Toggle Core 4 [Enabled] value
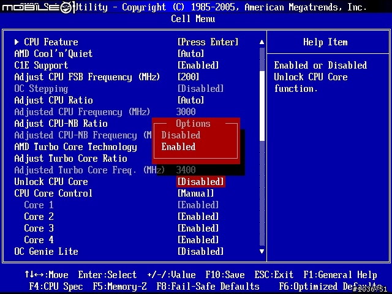392x294 pixels. (x=198, y=239)
